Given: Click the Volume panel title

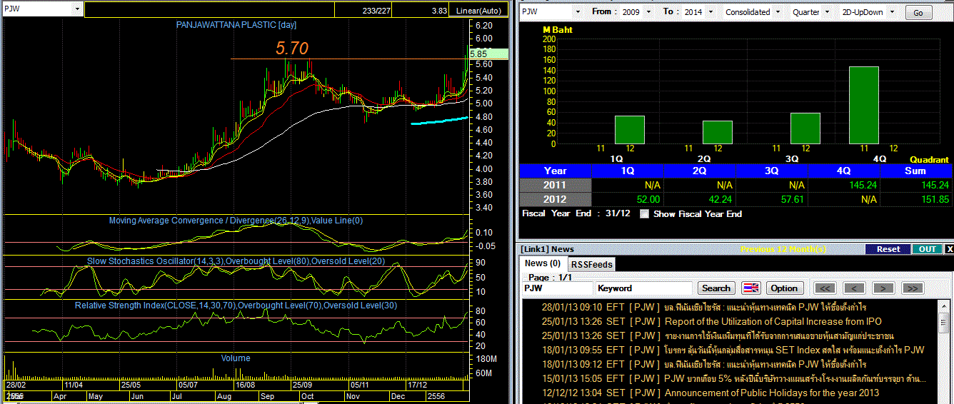Looking at the screenshot, I should (236, 358).
